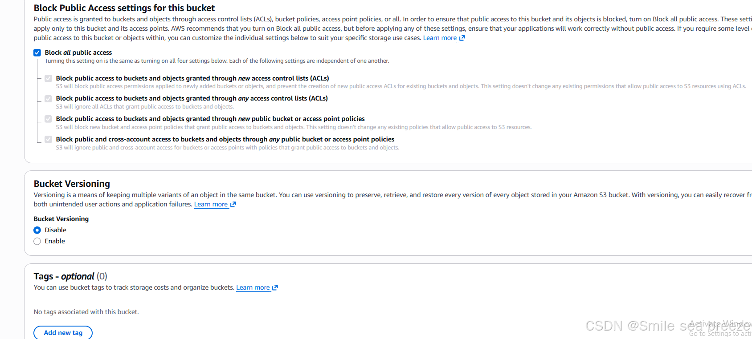
Task: Check block public access through any ACLs
Action: [x=48, y=99]
